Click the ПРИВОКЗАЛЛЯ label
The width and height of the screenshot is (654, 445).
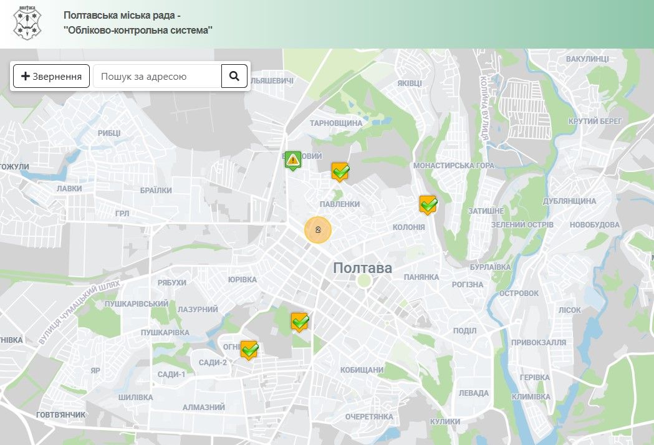click(539, 342)
